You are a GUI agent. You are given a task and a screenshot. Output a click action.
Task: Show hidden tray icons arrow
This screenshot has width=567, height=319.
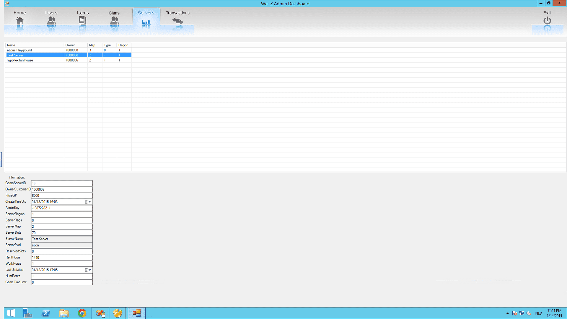coord(507,313)
